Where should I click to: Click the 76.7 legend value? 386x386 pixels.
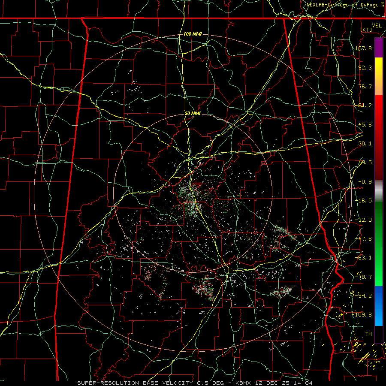pos(365,86)
